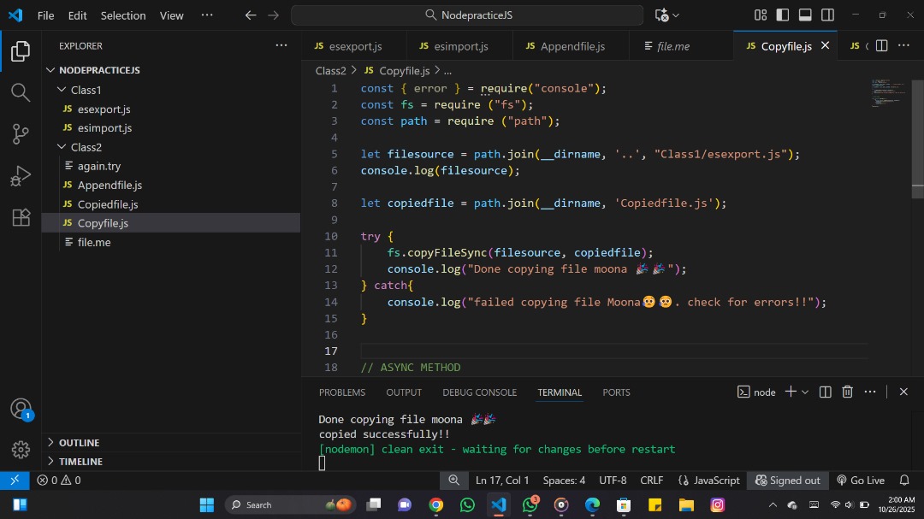This screenshot has width=924, height=519.
Task: Open terminal panel More Actions
Action: point(870,392)
